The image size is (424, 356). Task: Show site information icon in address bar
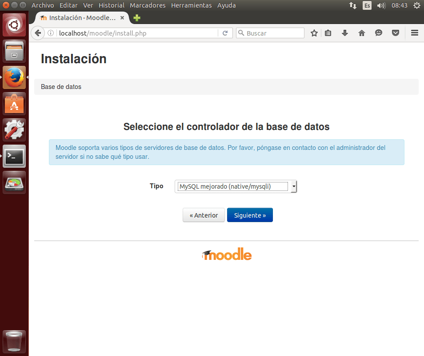[x=51, y=33]
